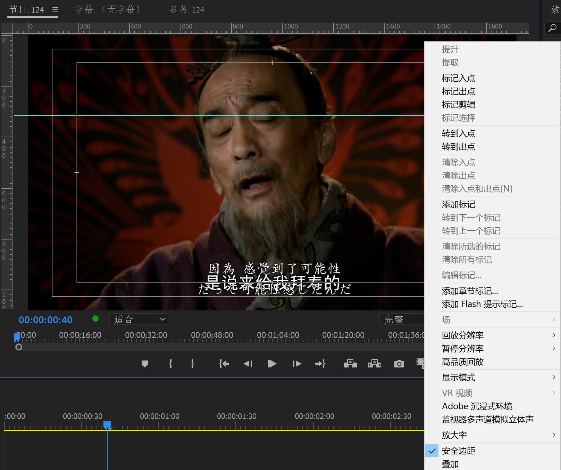Switch to the 节目: 124 tab
Image resolution: width=561 pixels, height=470 pixels.
26,10
